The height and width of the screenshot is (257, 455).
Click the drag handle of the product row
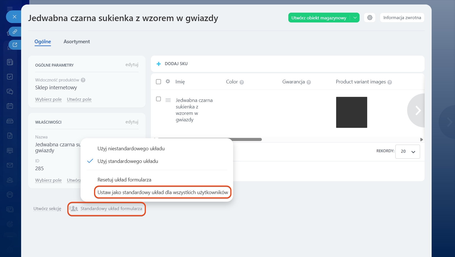(x=168, y=100)
